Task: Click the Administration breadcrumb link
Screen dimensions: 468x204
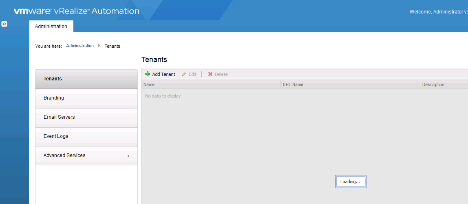Action: point(80,46)
